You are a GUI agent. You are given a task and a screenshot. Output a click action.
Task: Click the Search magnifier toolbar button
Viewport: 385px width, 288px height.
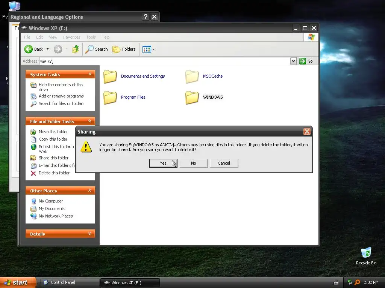(x=97, y=49)
